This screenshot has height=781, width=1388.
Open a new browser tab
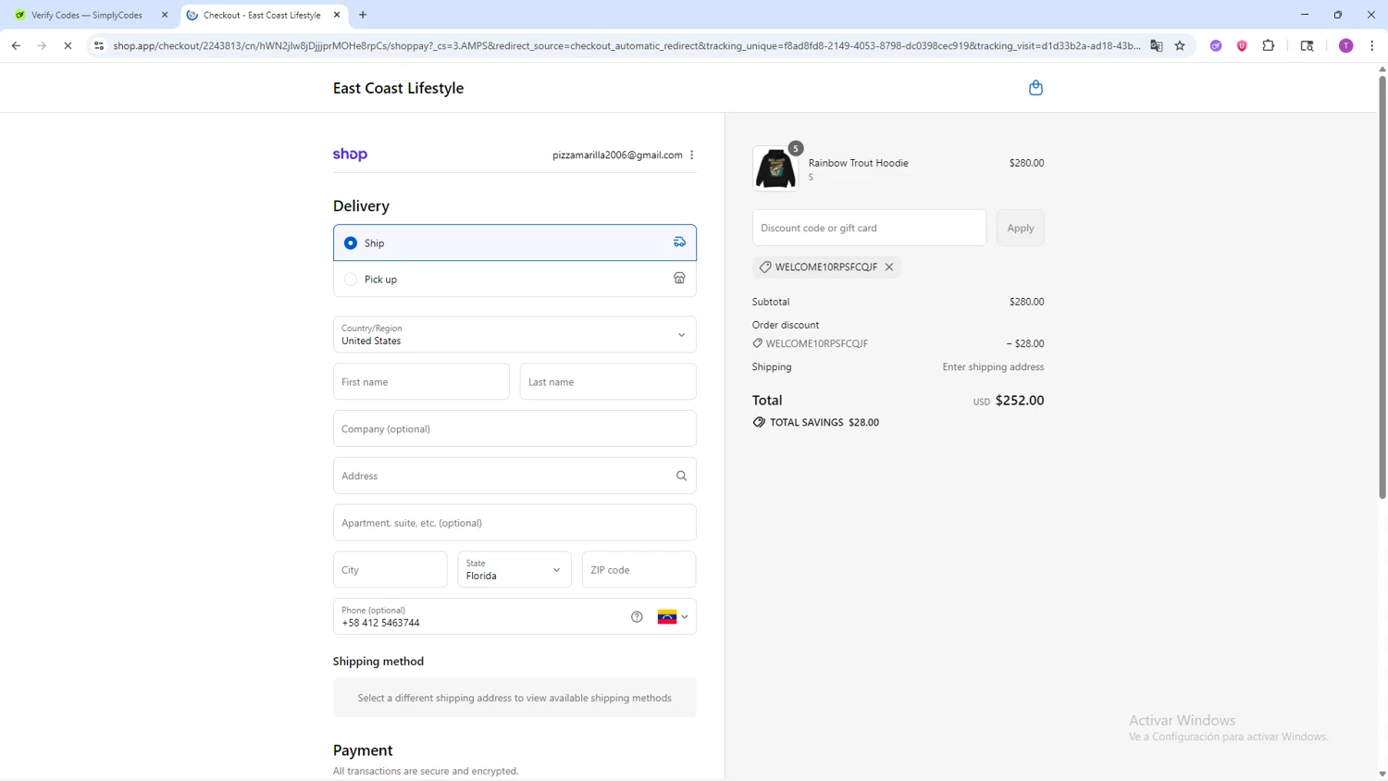[363, 15]
